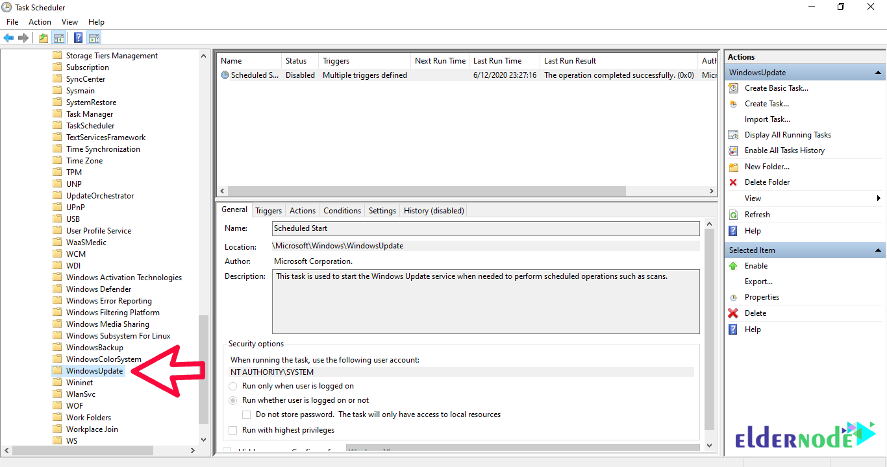Select Run whether user is logged on or not
Screen dimensions: 887x467
tap(233, 400)
